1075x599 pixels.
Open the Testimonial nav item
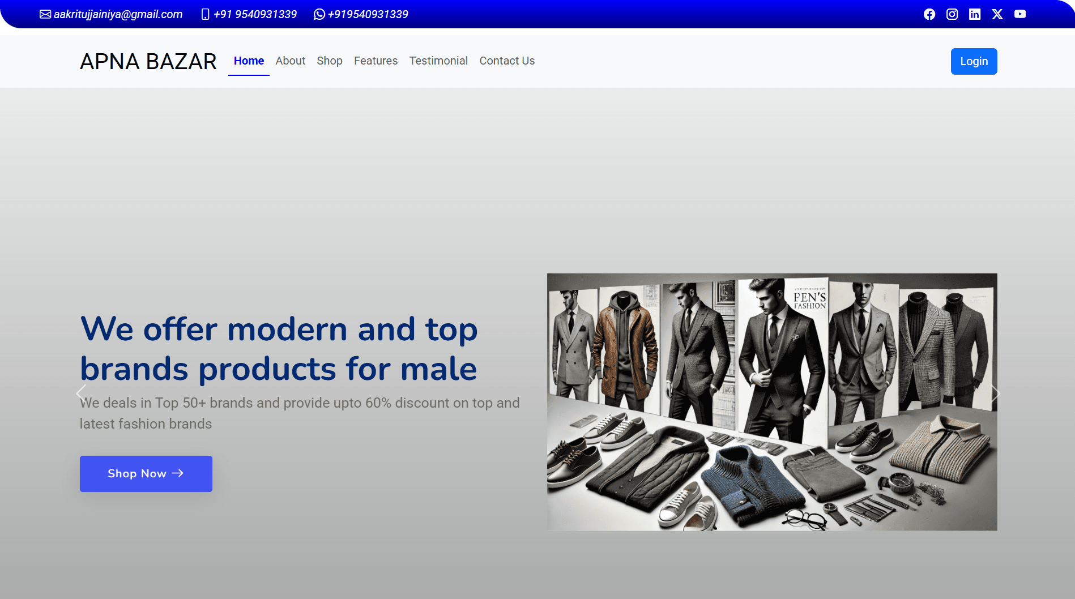(x=438, y=61)
